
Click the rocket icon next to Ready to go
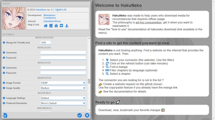(x=118, y=102)
